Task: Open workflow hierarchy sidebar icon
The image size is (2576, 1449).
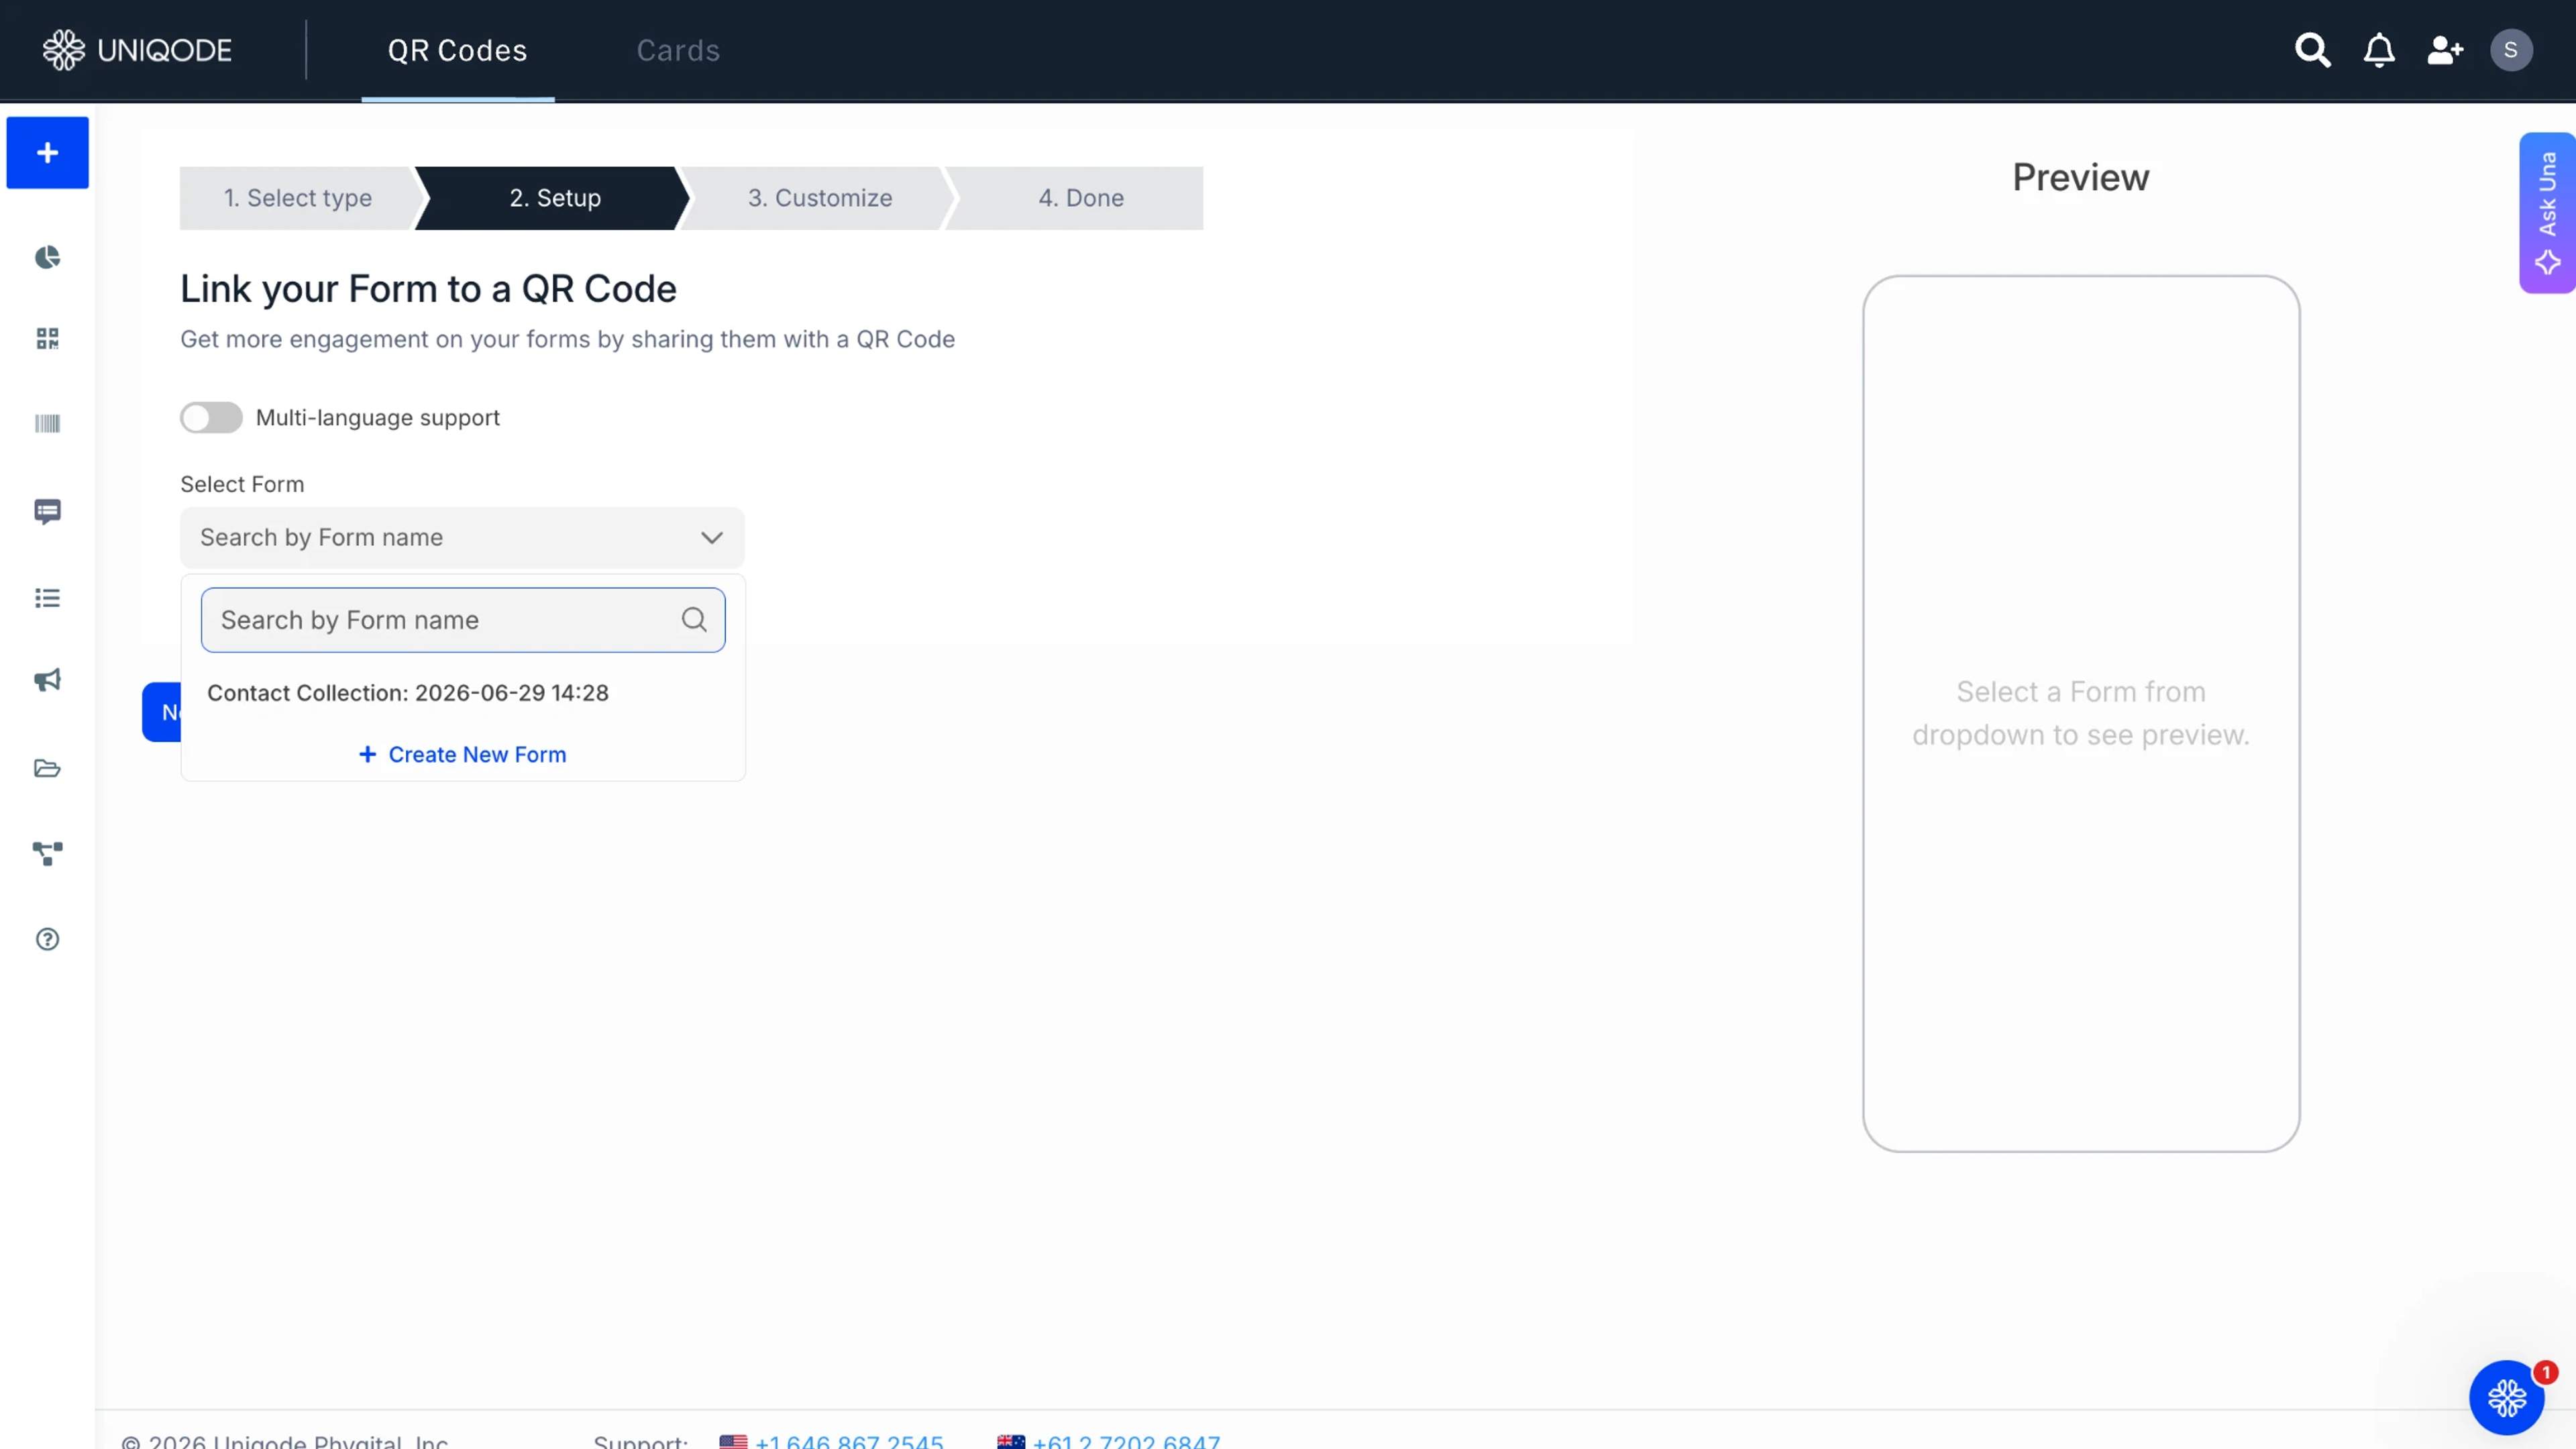Action: (47, 853)
